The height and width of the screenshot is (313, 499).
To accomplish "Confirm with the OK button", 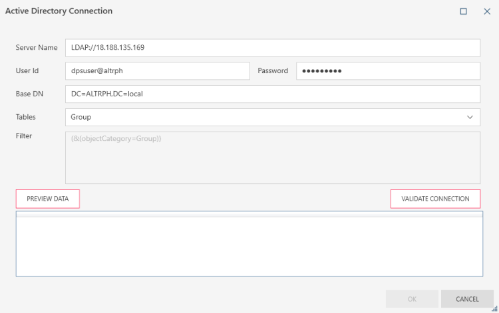I will click(x=412, y=299).
